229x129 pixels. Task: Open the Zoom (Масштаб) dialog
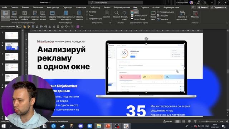pos(116,14)
